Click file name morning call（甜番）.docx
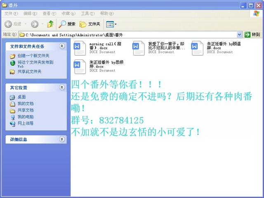This screenshot has width=264, height=198. pos(105,46)
